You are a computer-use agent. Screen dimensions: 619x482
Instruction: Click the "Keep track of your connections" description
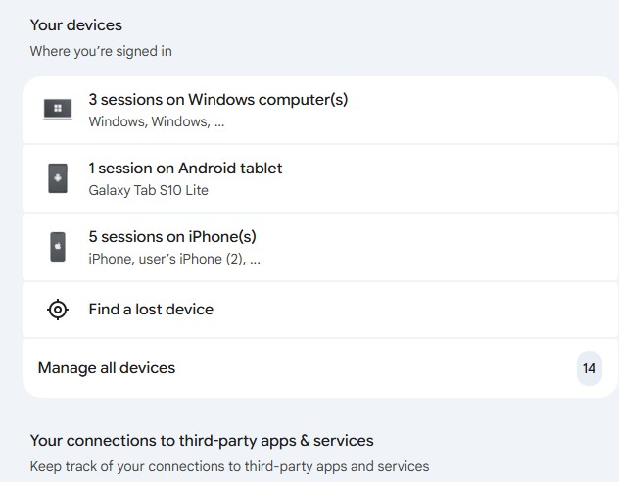[229, 466]
